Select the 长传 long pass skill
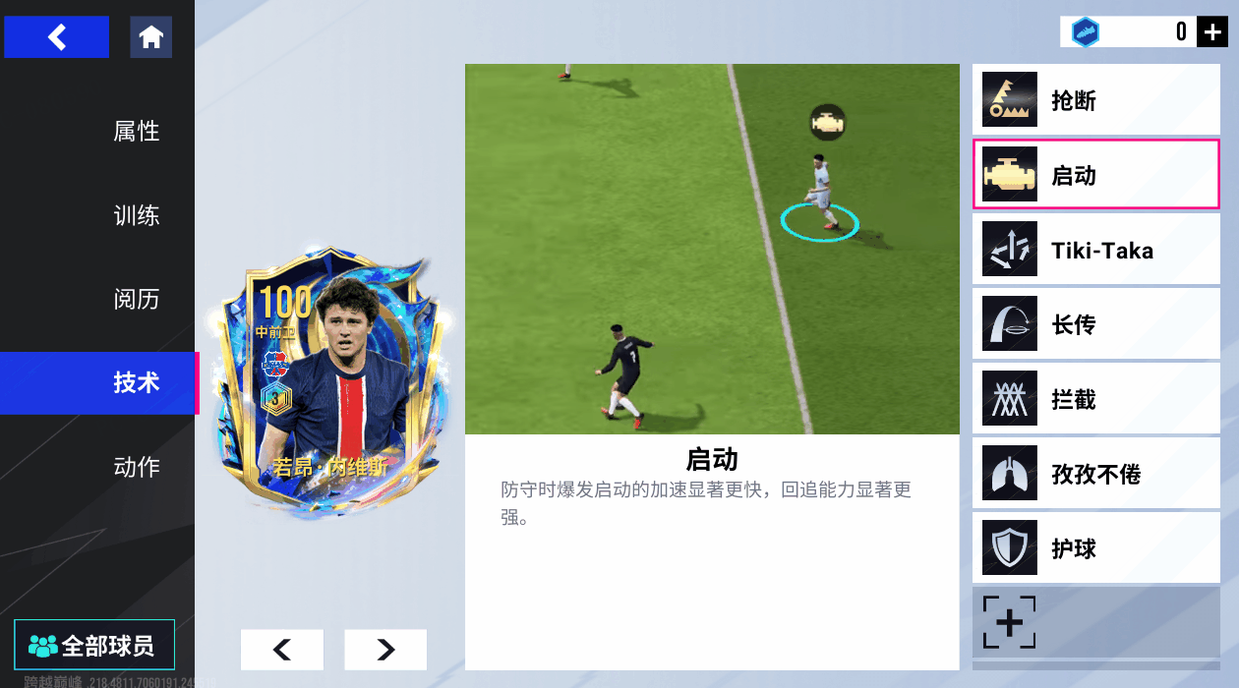Image resolution: width=1239 pixels, height=688 pixels. (x=1096, y=323)
